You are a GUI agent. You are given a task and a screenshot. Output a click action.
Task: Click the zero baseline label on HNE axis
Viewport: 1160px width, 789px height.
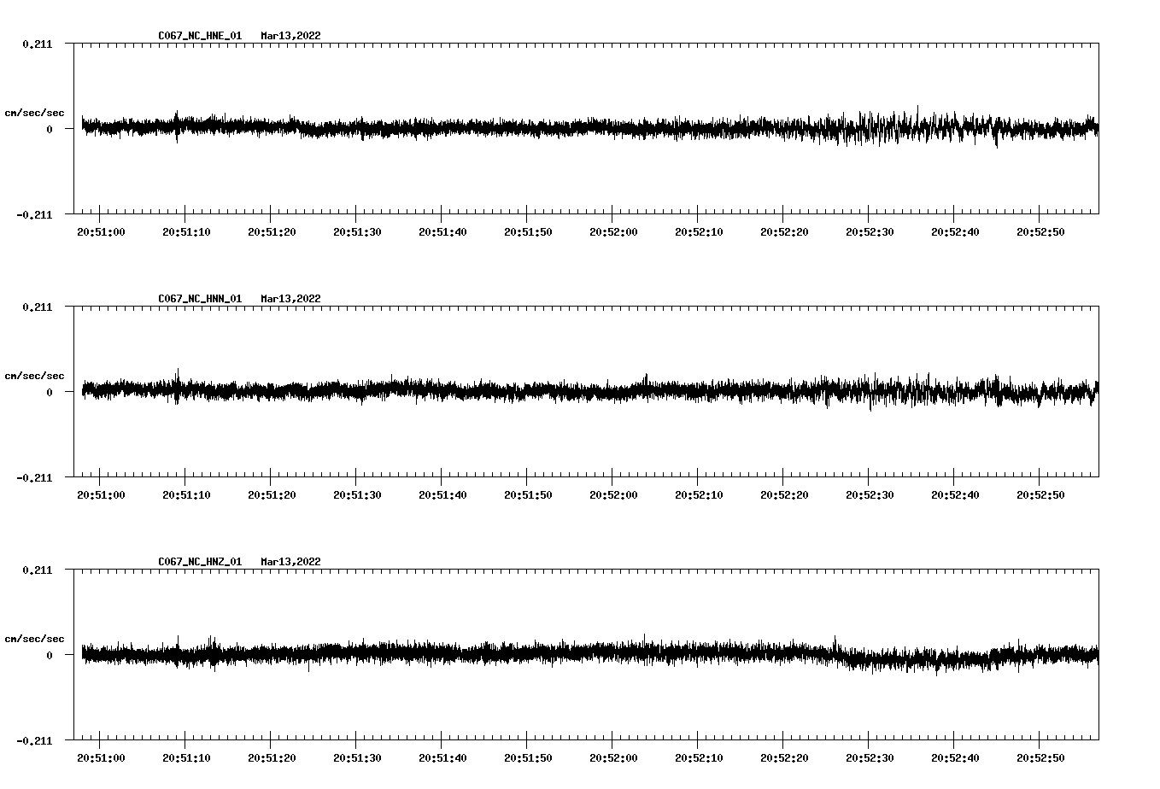[x=50, y=130]
